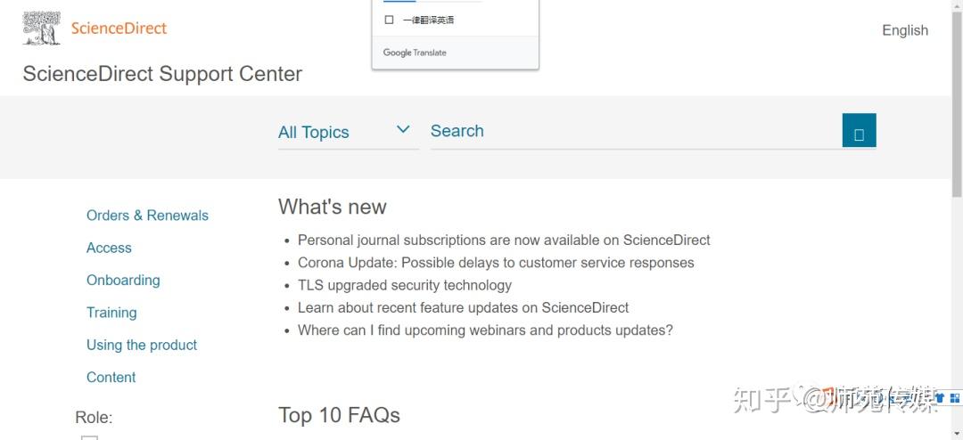Image resolution: width=963 pixels, height=440 pixels.
Task: Select Access in the sidebar
Action: 109,248
